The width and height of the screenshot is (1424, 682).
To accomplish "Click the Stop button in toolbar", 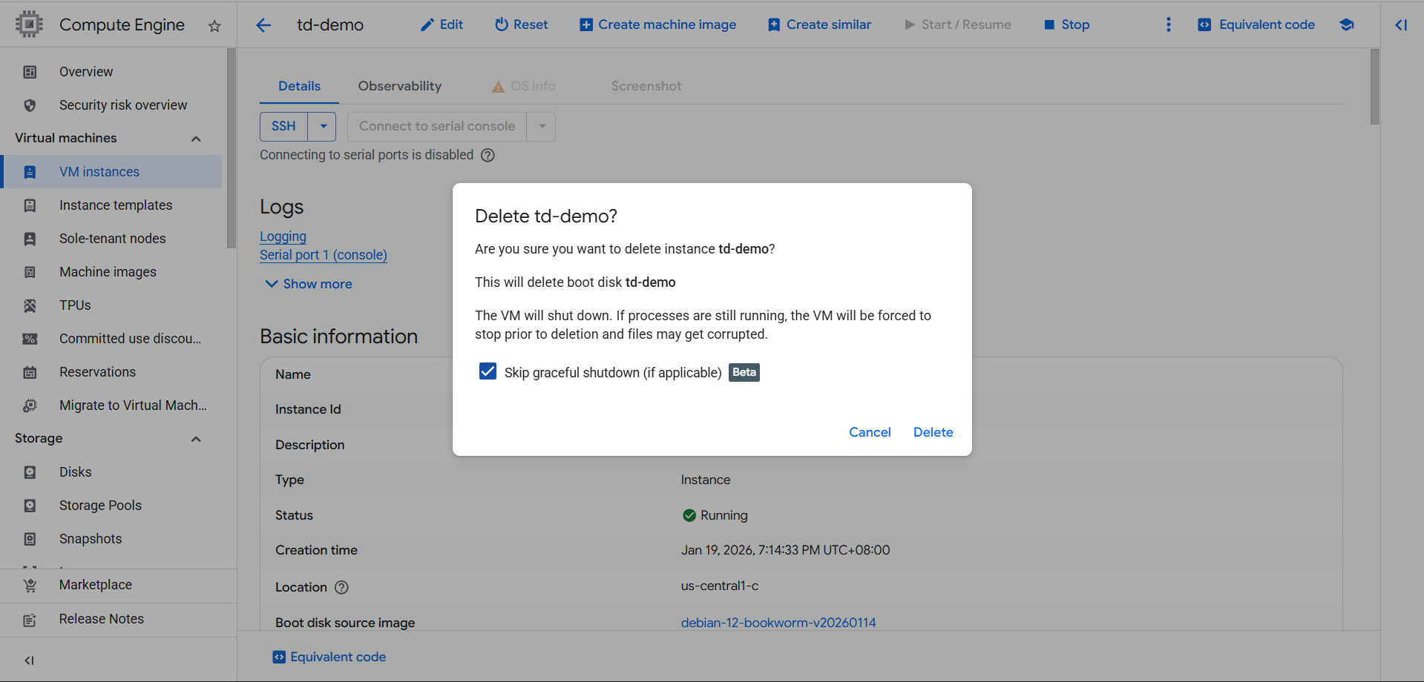I will pos(1067,25).
